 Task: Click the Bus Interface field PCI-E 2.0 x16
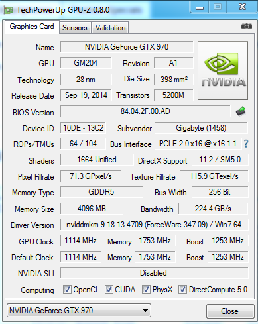(198, 144)
